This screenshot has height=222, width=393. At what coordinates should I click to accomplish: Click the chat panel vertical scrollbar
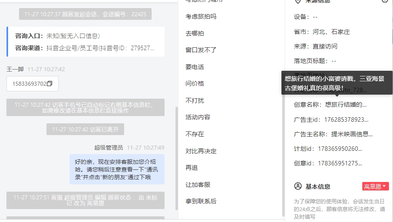pos(176,159)
